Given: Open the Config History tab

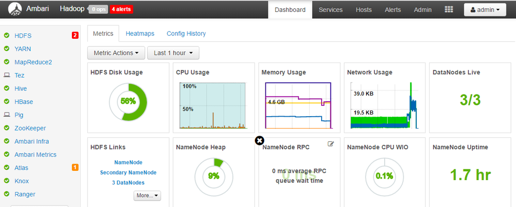Looking at the screenshot, I should coord(186,34).
